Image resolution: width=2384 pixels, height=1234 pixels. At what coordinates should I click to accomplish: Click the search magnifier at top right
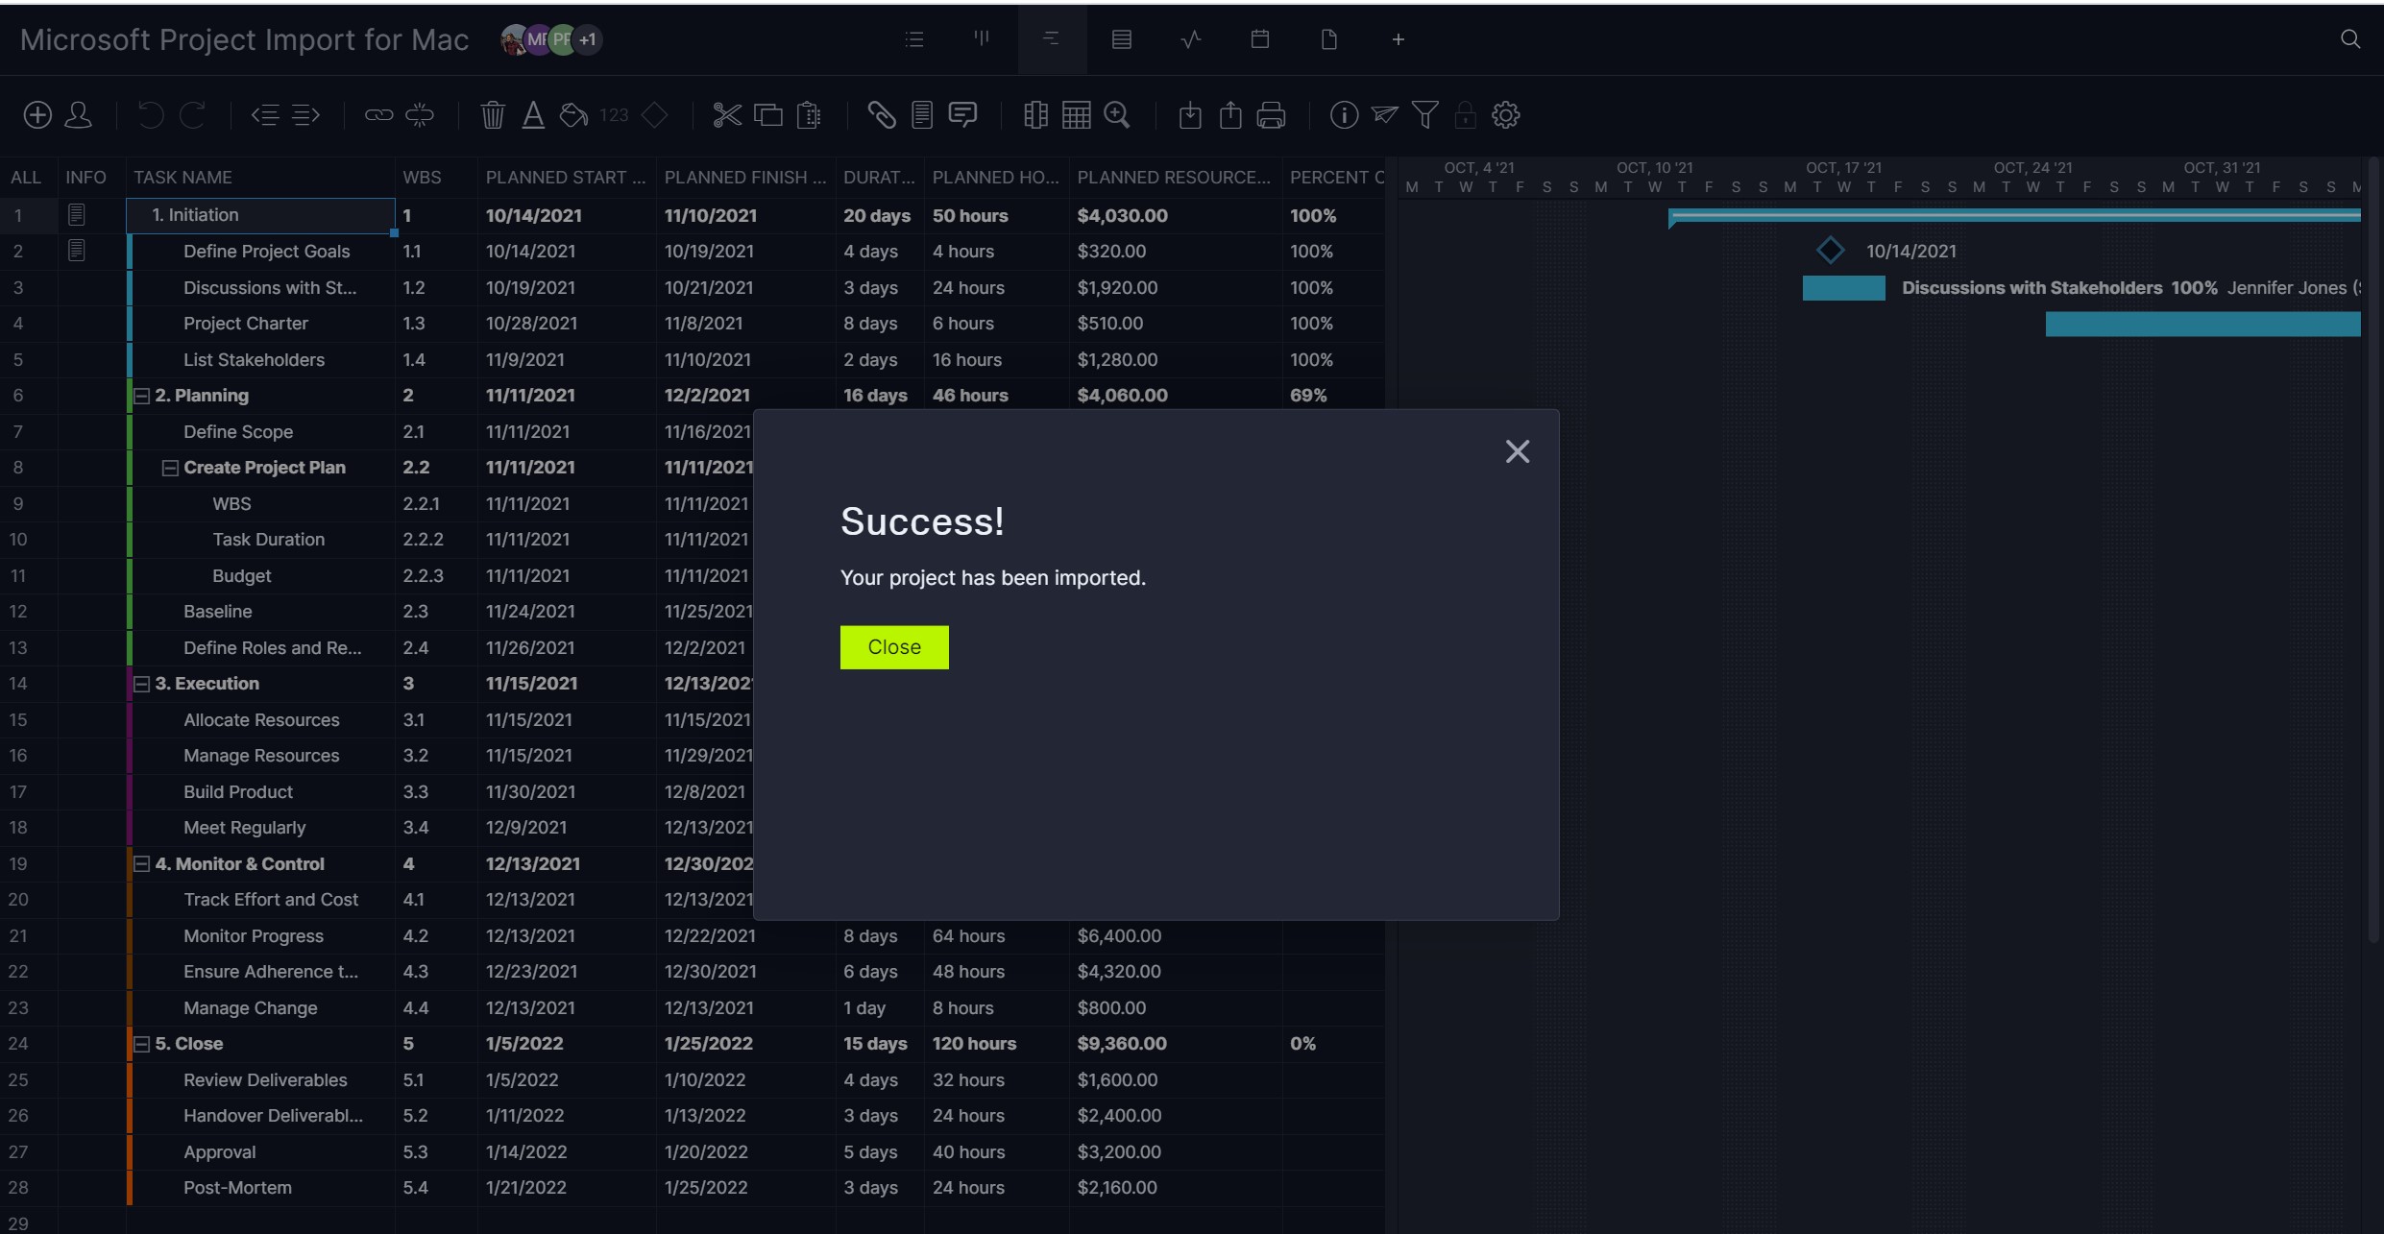2349,39
